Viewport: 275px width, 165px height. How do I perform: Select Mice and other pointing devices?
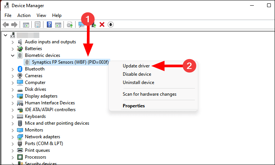(57, 123)
